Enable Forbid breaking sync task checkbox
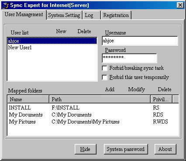 pos(104,68)
